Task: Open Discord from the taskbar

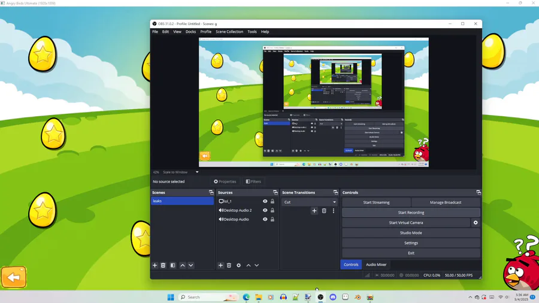Action: click(333, 297)
